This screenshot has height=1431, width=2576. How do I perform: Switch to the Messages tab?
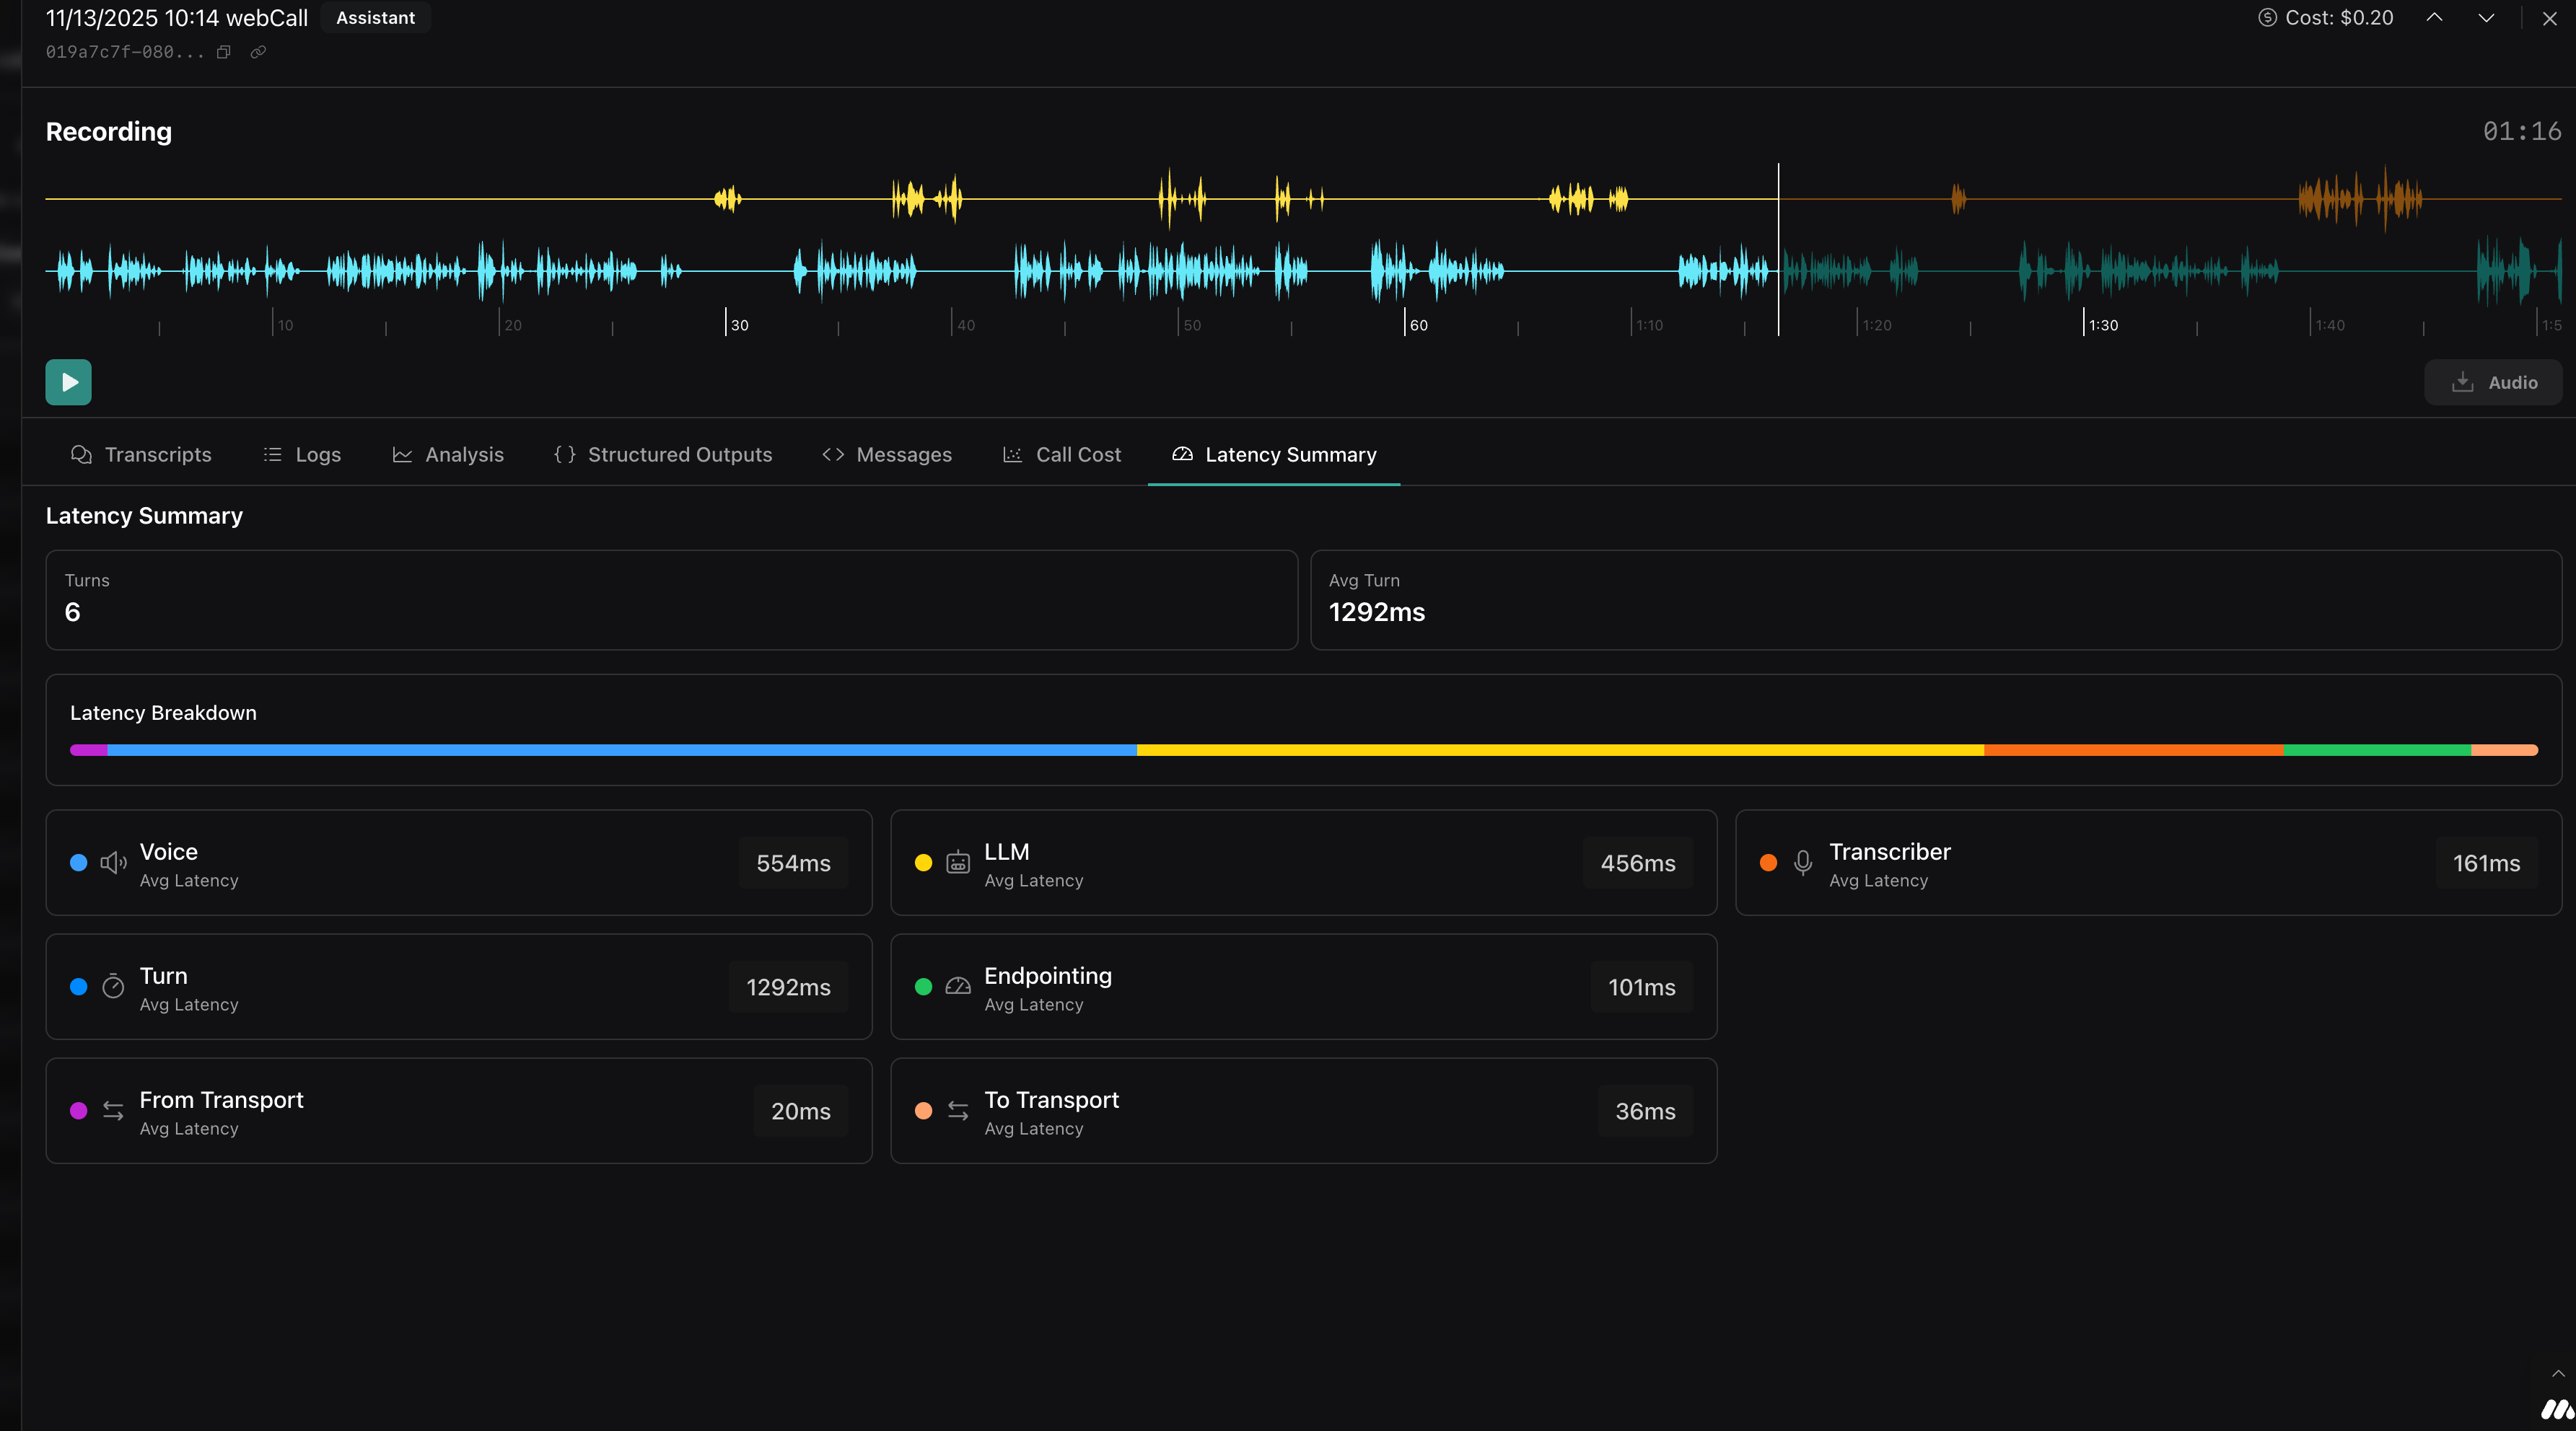coord(887,454)
